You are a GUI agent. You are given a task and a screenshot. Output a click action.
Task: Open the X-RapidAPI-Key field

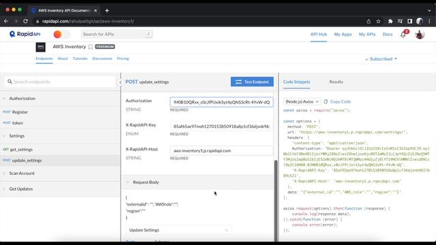pyautogui.click(x=221, y=127)
